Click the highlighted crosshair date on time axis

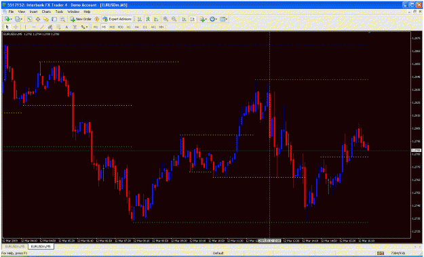pos(270,241)
